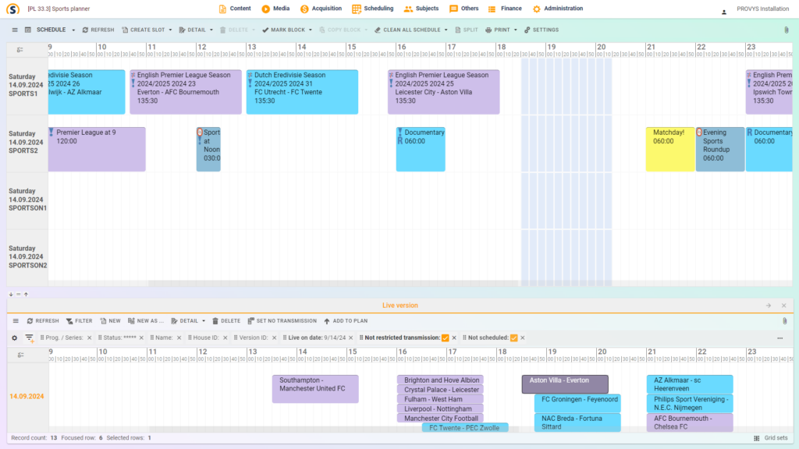Remove the Prog. / Series filter

89,338
